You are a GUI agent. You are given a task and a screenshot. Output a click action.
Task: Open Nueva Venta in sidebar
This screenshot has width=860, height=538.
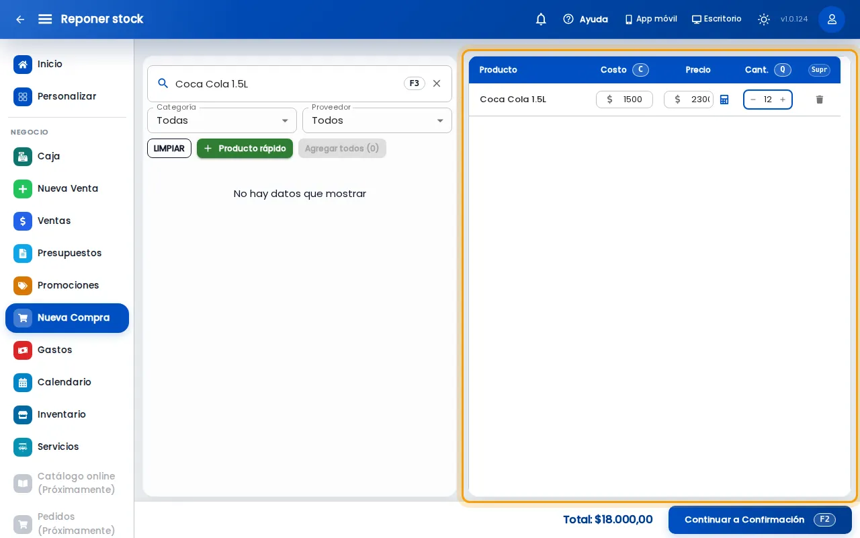click(x=67, y=188)
